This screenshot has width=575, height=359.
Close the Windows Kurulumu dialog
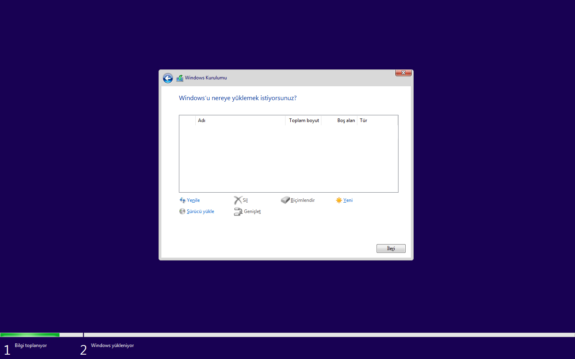403,73
